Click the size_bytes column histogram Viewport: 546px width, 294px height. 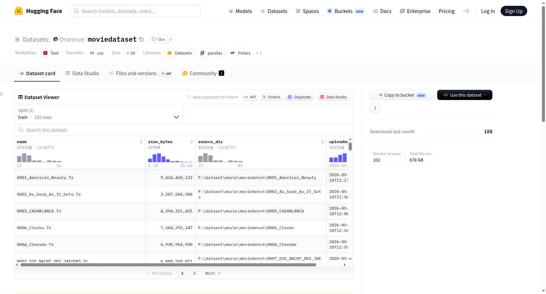170,157
